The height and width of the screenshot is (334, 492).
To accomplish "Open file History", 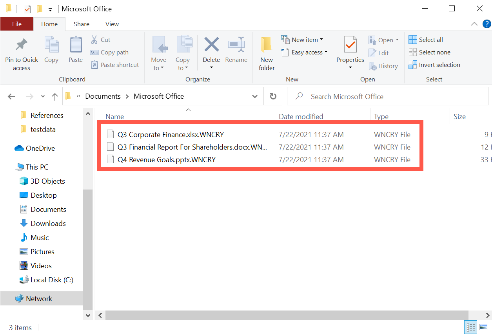I will [x=384, y=66].
